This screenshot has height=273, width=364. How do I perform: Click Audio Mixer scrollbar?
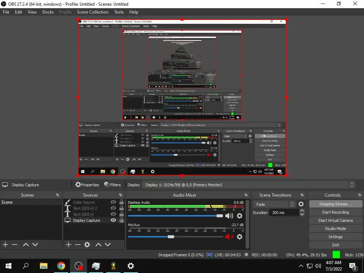[248, 224]
